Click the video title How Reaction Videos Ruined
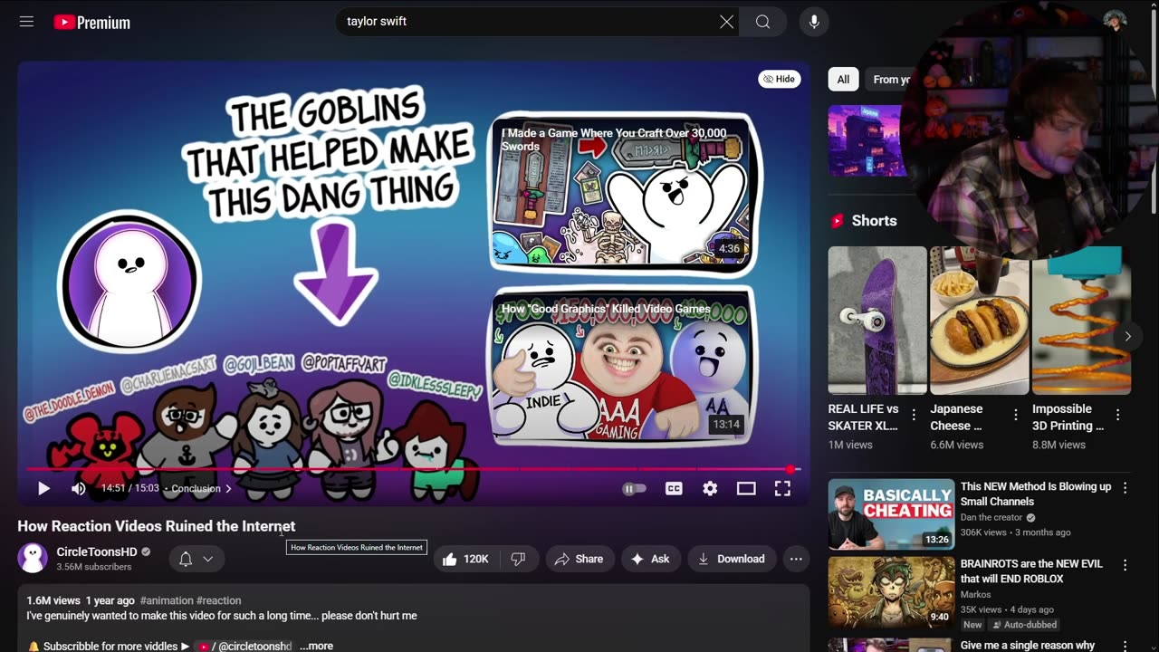 [x=157, y=526]
